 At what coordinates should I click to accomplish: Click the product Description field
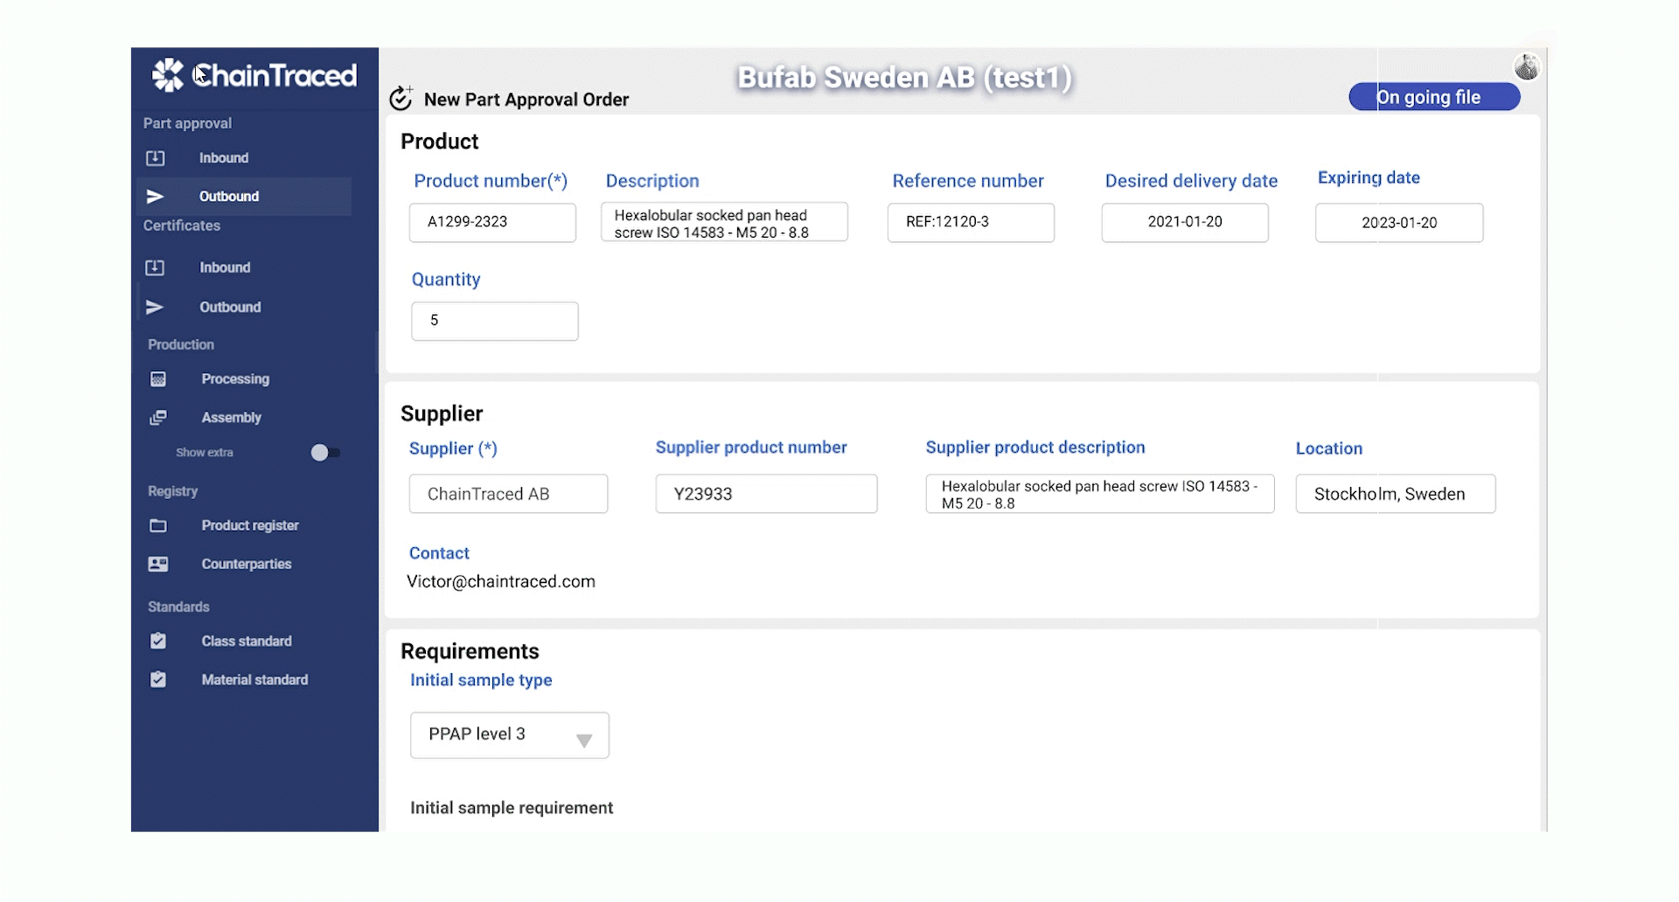(x=724, y=223)
